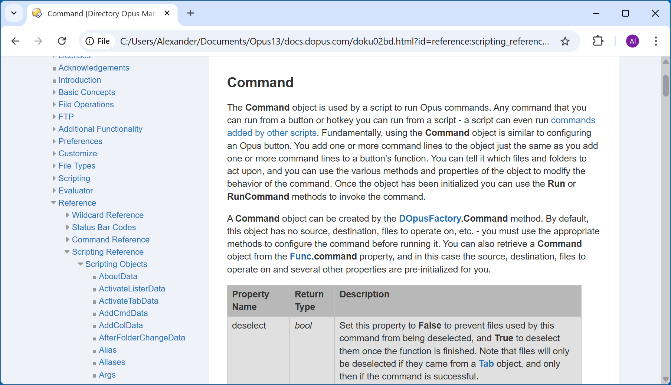Image resolution: width=671 pixels, height=385 pixels.
Task: Open Chrome three-dot menu
Action: [656, 41]
